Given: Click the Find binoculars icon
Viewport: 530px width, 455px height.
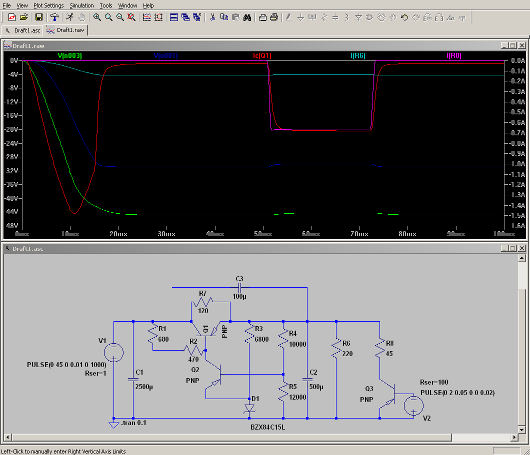Looking at the screenshot, I should pos(247,17).
